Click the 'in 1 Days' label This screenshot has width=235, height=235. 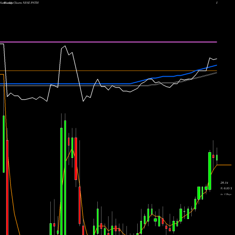(x=226, y=194)
